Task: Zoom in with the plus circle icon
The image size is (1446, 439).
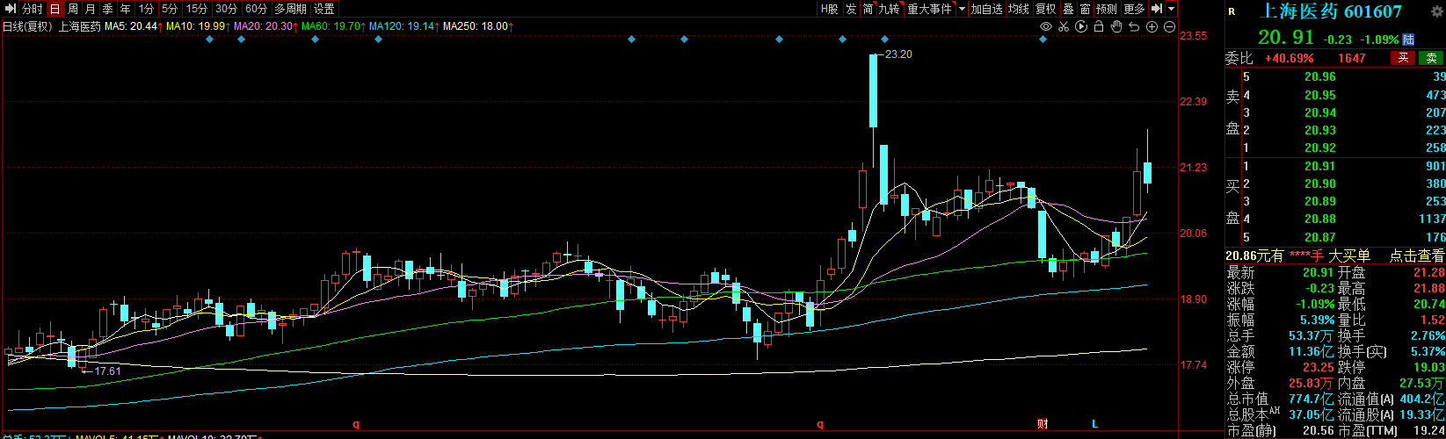Action: click(1152, 26)
